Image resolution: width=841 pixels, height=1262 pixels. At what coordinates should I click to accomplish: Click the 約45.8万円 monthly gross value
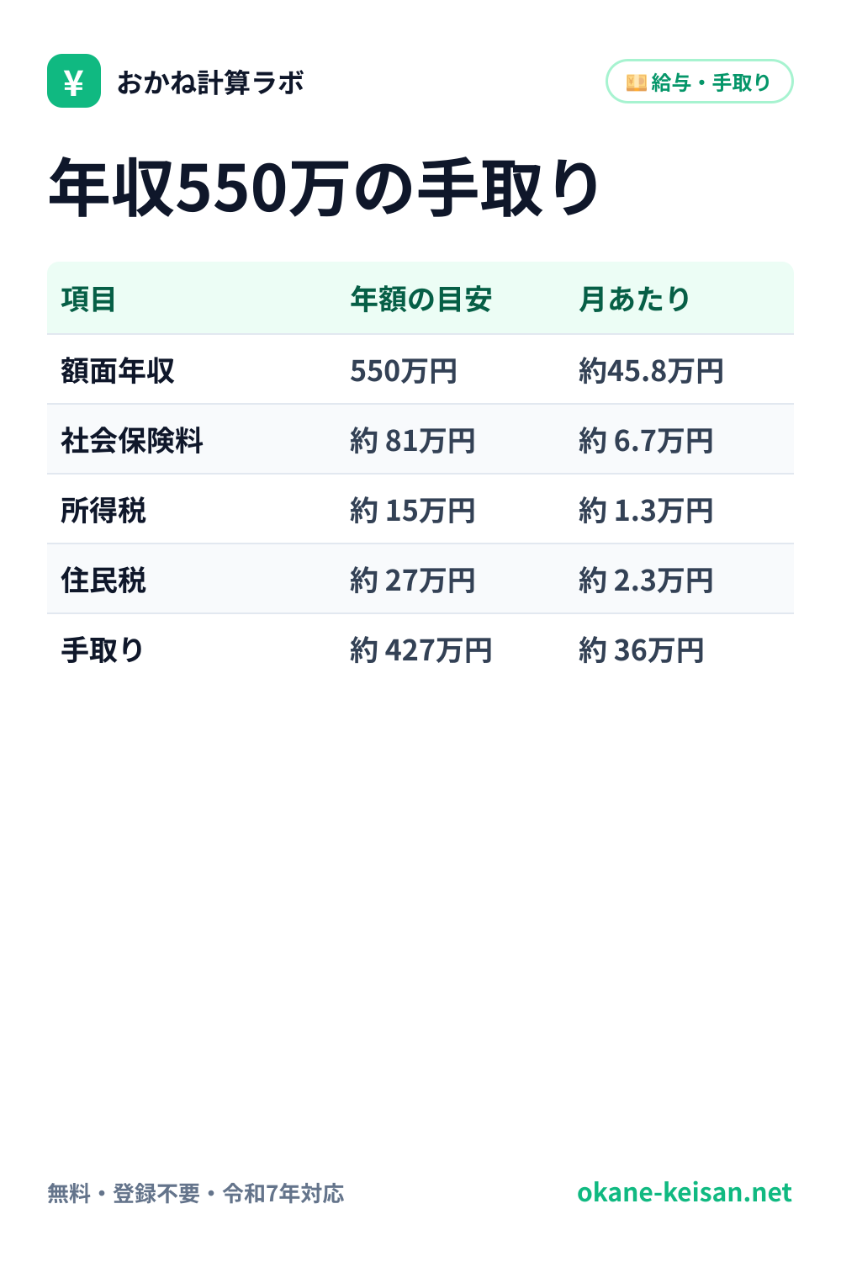pyautogui.click(x=652, y=370)
